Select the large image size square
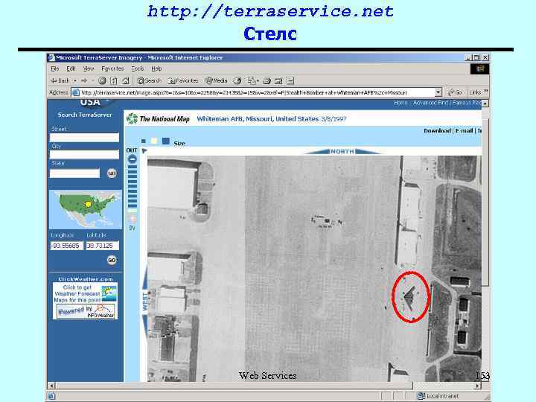536x402 pixels. 166,141
